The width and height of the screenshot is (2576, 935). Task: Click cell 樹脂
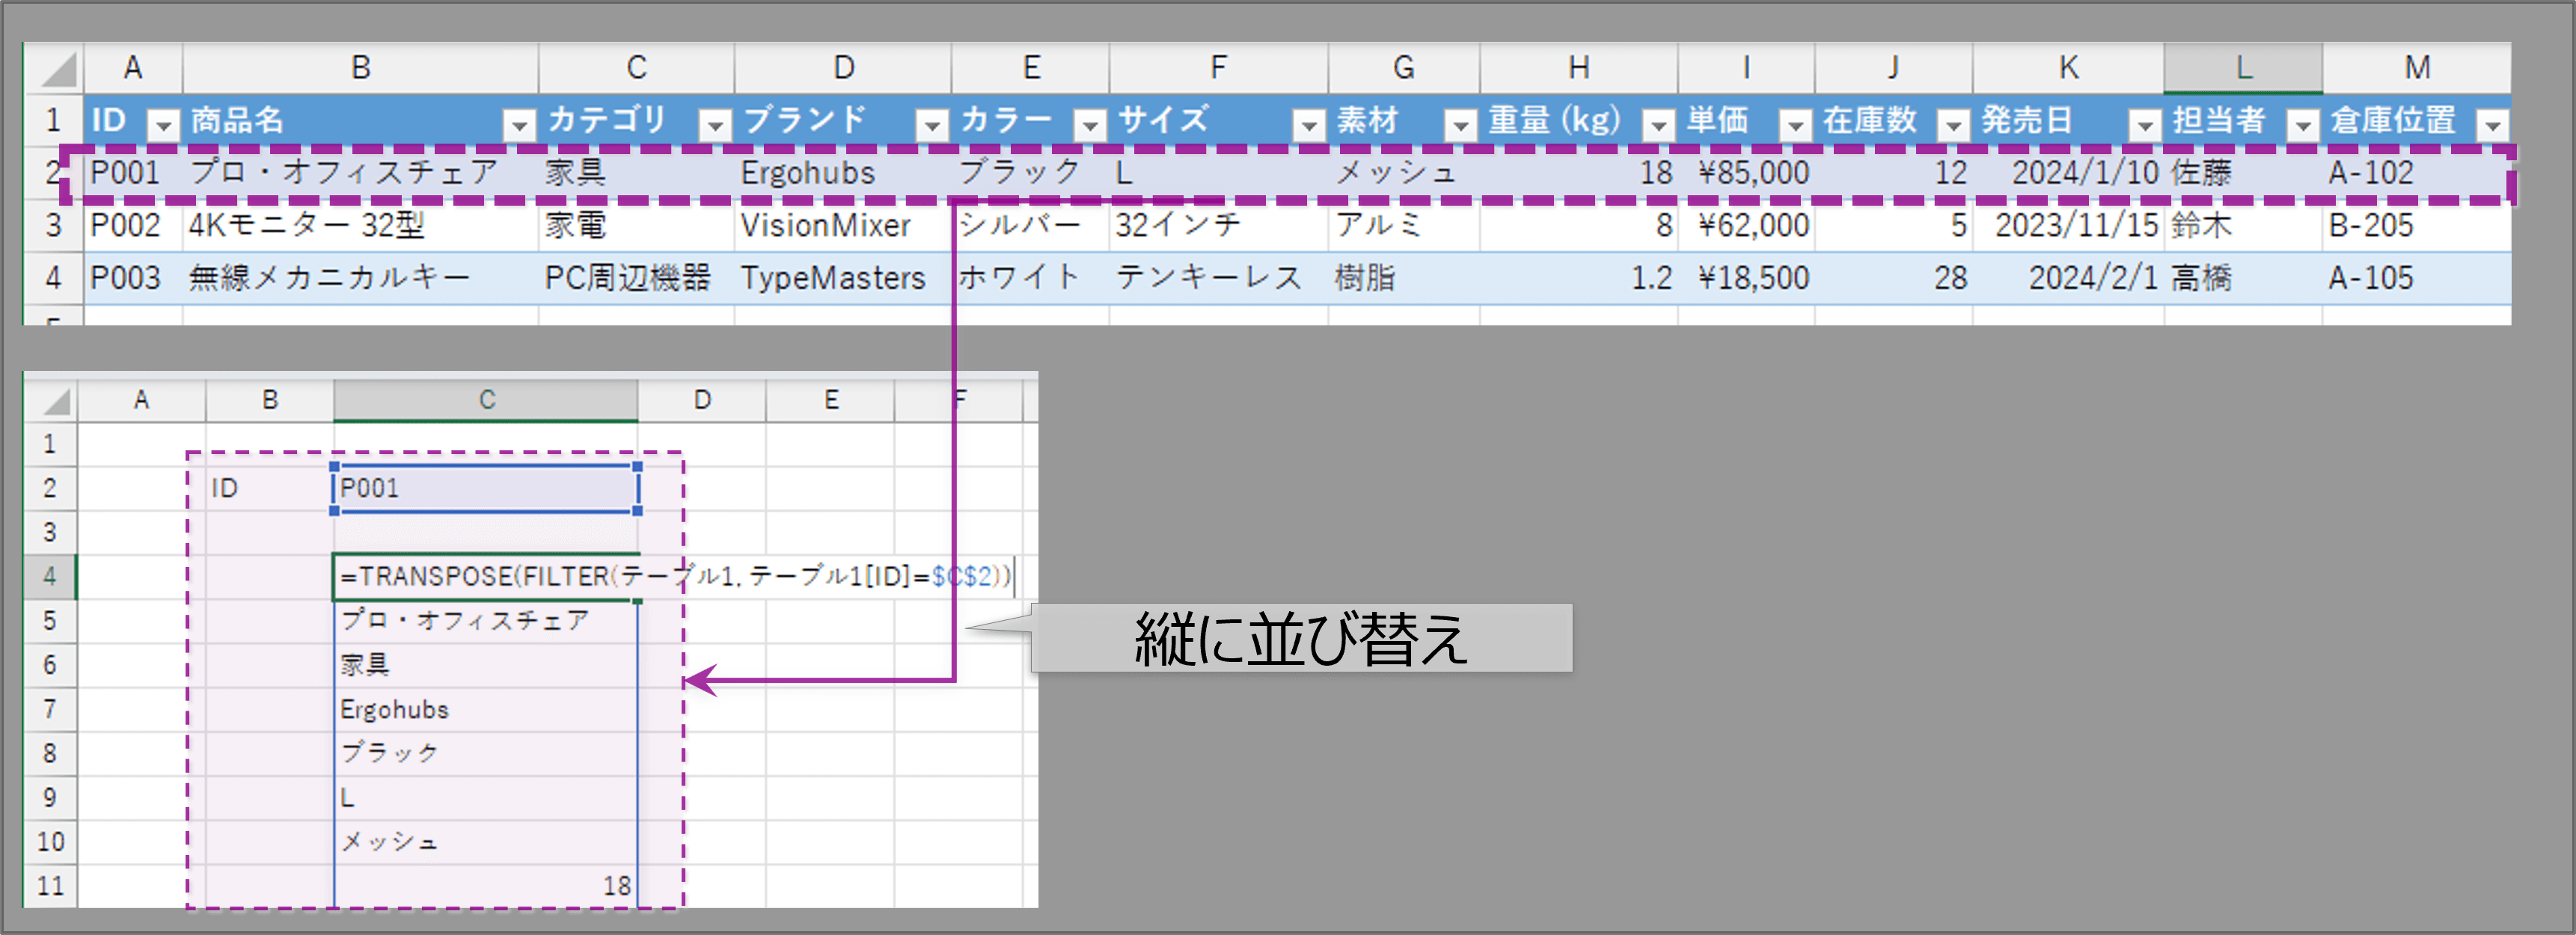(x=1403, y=278)
